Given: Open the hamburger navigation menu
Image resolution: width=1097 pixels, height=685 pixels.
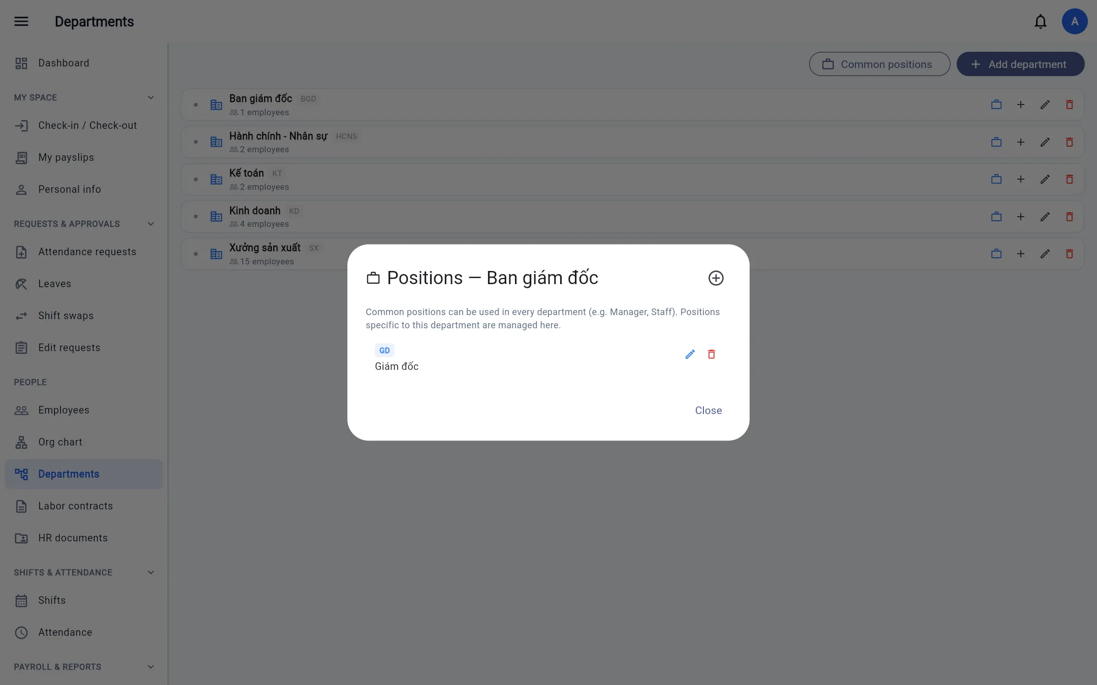Looking at the screenshot, I should pyautogui.click(x=21, y=21).
